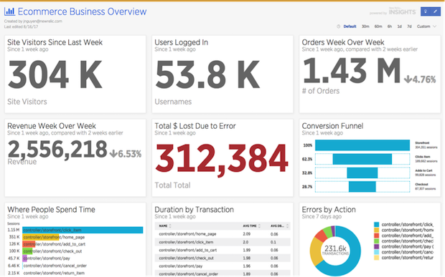Click the lightbulb icon in the blue button
The width and height of the screenshot is (445, 277).
(x=425, y=11)
